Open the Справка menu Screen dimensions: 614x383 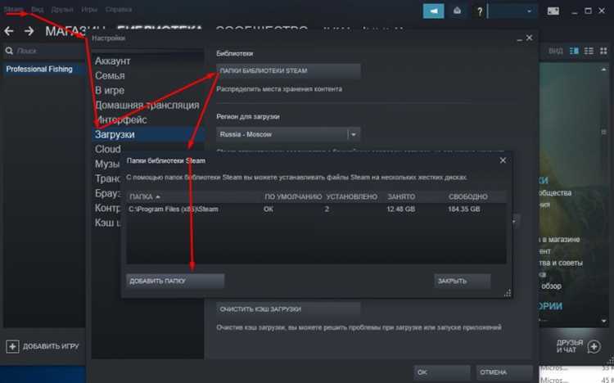click(118, 9)
